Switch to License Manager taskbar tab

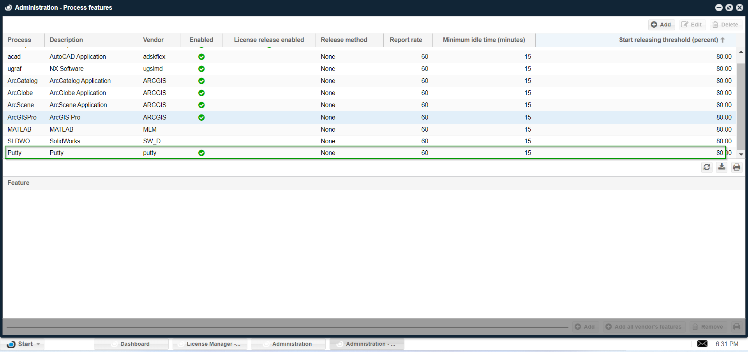[x=210, y=344]
